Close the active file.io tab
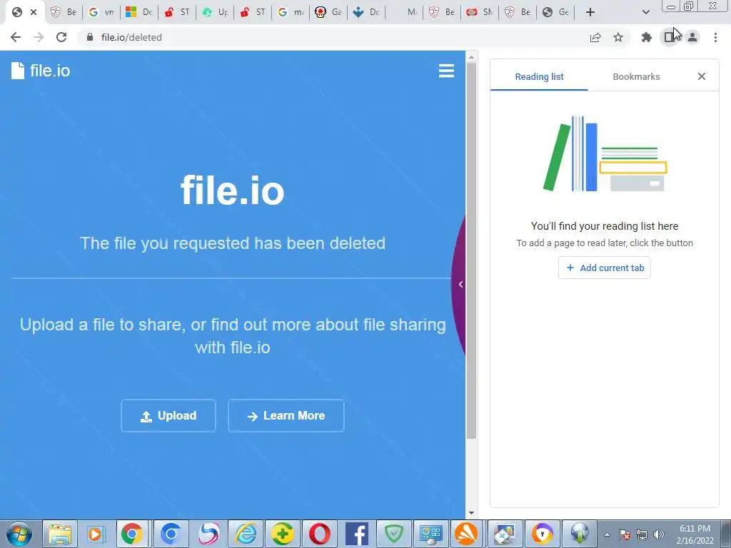 [x=34, y=12]
